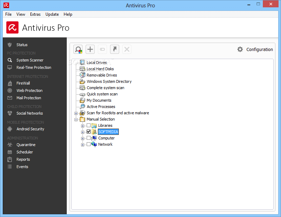
Task: Click the Local Drives tree icon
Action: 82,63
